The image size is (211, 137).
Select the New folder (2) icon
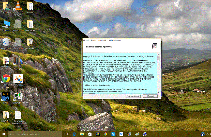coord(30,27)
